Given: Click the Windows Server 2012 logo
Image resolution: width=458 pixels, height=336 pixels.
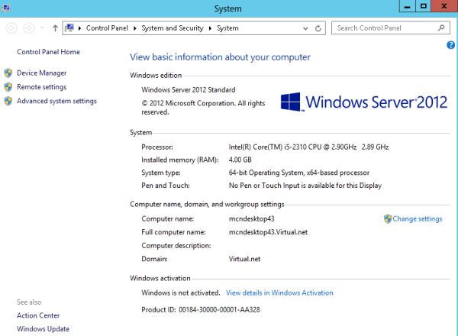Looking at the screenshot, I should pos(363,102).
